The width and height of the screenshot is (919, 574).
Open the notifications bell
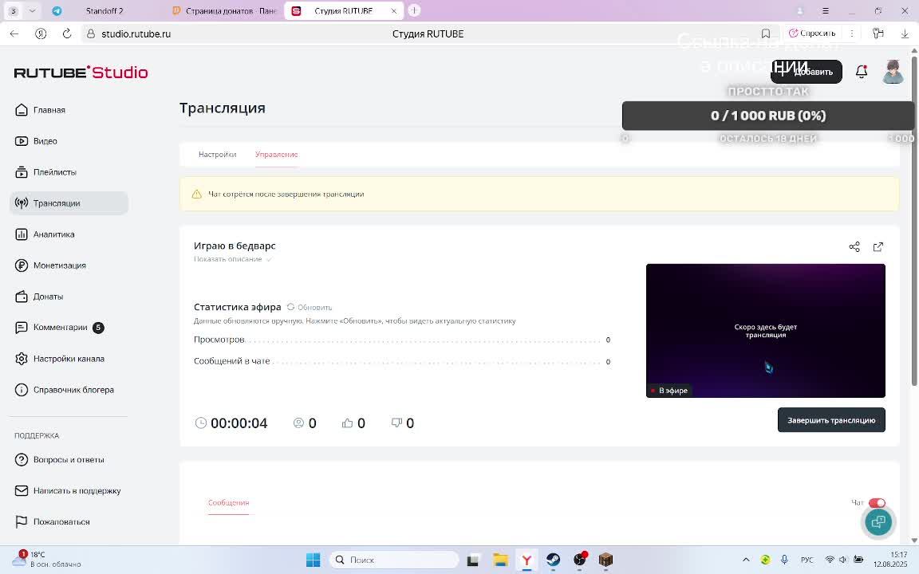click(x=861, y=72)
